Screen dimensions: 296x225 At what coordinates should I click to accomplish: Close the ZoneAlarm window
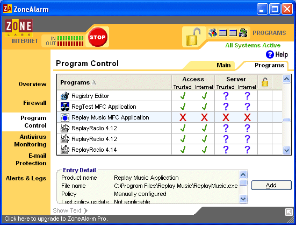287,9
